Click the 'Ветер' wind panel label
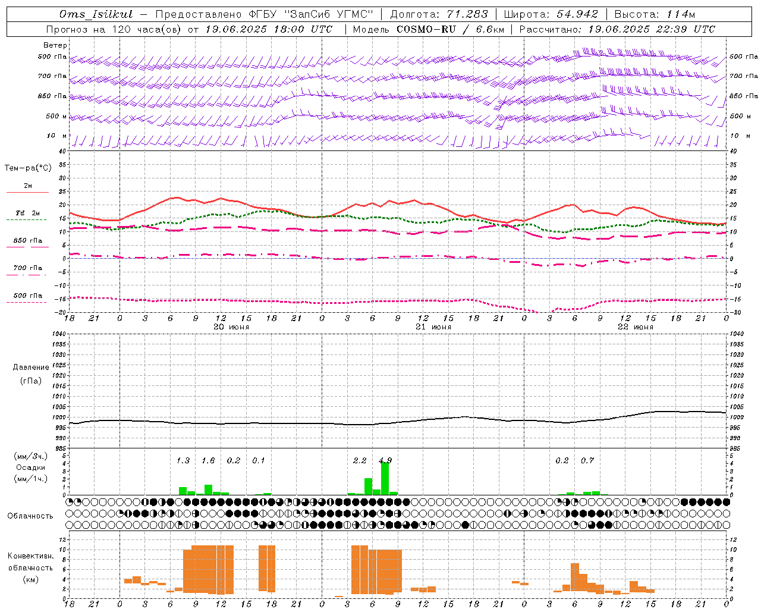 (55, 45)
